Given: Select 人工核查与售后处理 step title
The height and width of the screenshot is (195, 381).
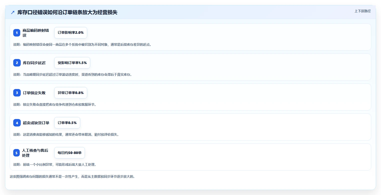Looking at the screenshot, I should [35, 153].
